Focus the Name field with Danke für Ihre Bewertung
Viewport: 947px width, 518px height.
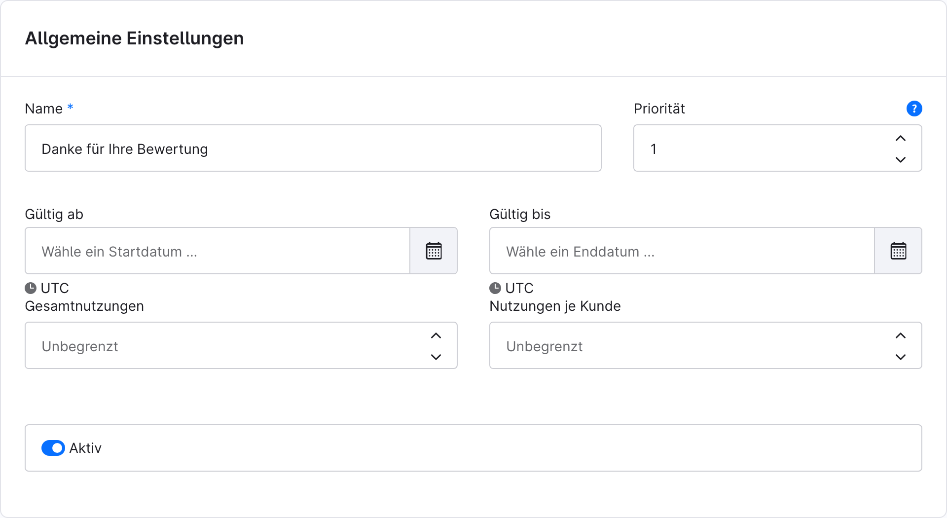[x=313, y=148]
